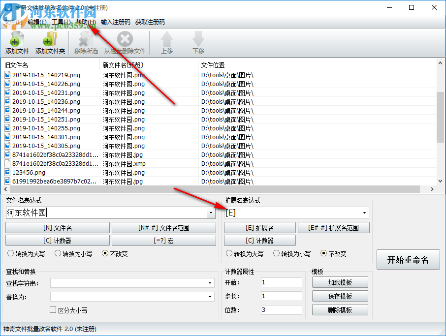Click the file list horizontal scrollbar
This screenshot has width=446, height=336.
pos(215,189)
